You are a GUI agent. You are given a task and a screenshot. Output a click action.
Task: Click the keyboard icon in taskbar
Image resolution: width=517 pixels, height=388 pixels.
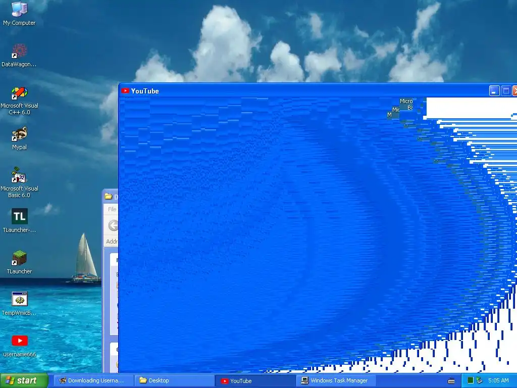click(x=451, y=381)
